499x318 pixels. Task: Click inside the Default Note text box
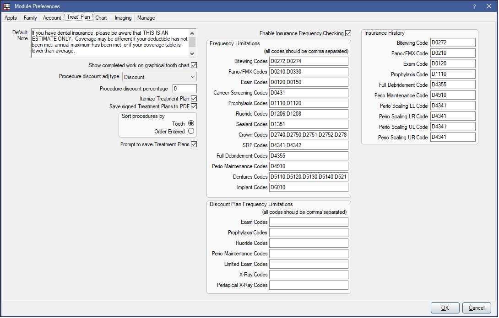[110, 43]
